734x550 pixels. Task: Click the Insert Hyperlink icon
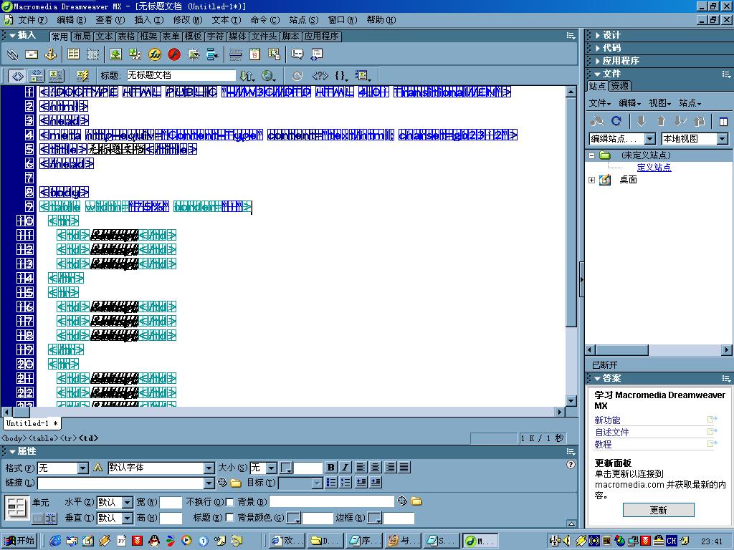click(x=13, y=54)
